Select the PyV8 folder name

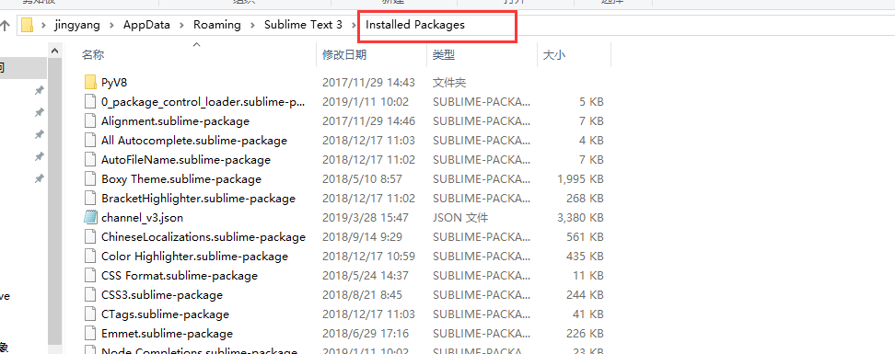(114, 82)
